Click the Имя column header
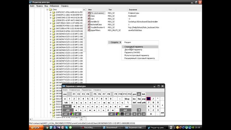 pyautogui.click(x=97, y=10)
